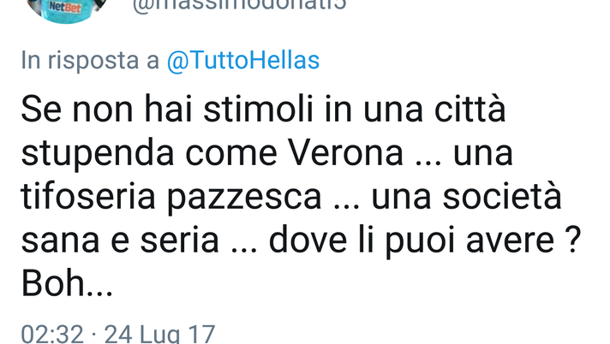
Task: Open the @massimodonati5 handle
Action: coord(239,5)
